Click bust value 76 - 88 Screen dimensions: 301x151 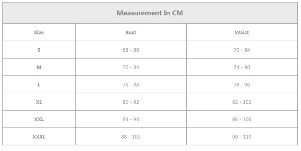[131, 85]
